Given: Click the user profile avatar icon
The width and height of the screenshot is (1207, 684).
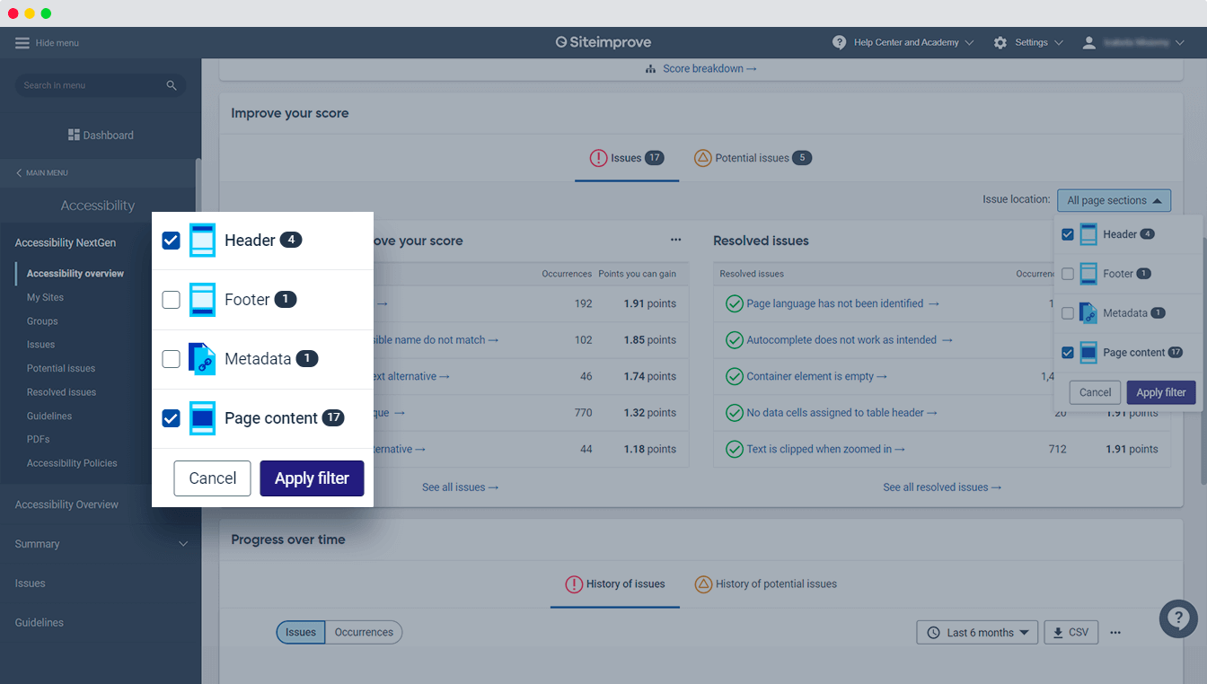Looking at the screenshot, I should [1089, 42].
